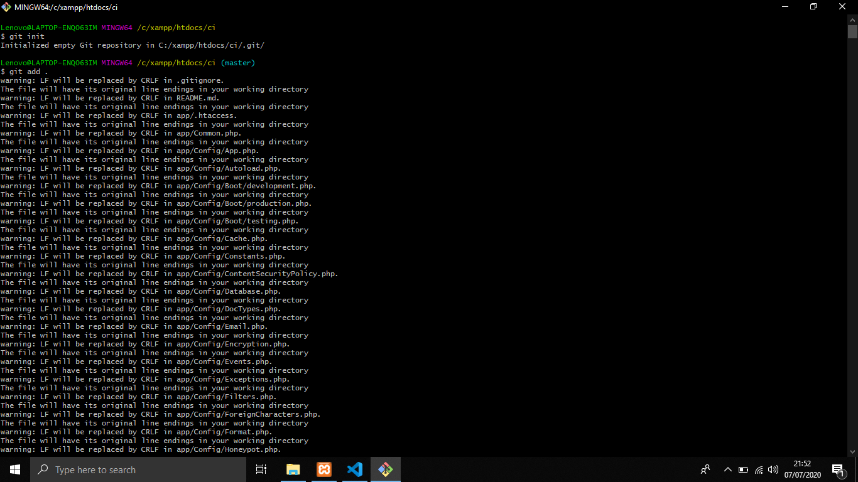Click the warning line for Boot/development.php

tap(158, 186)
